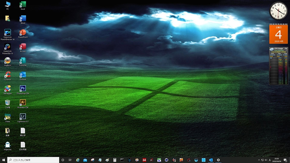Select the Word desktop shortcut
Screen dimensions: 290x163
(x=23, y=20)
